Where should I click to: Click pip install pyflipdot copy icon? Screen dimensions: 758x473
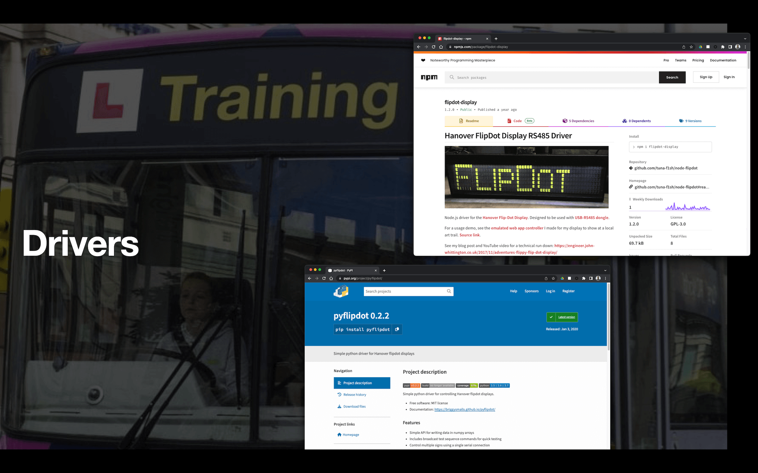(x=397, y=329)
